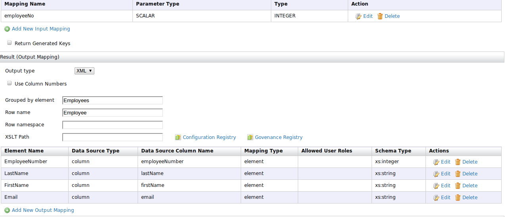Open the Govenance Registry link

click(x=278, y=137)
